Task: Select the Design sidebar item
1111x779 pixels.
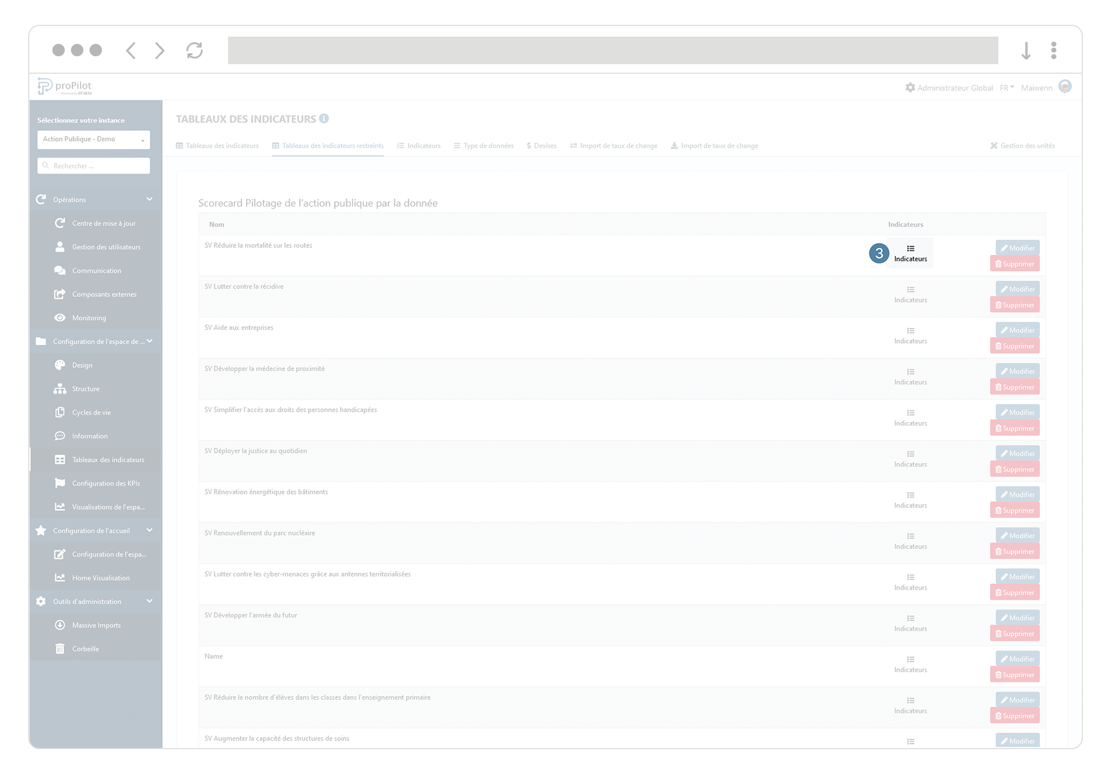Action: (82, 365)
